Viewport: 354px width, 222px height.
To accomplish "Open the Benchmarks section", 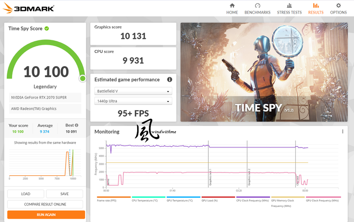I will 258,8.
